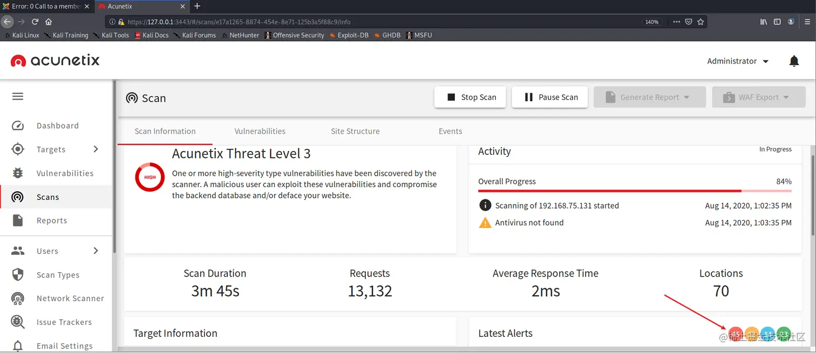Open Firefox account icon
The width and height of the screenshot is (816, 353).
click(791, 22)
